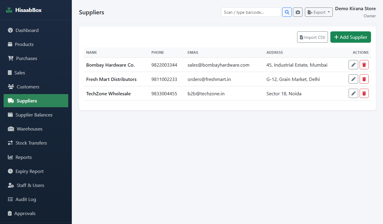
Task: Open Reports in sidebar
Action: 36,157
